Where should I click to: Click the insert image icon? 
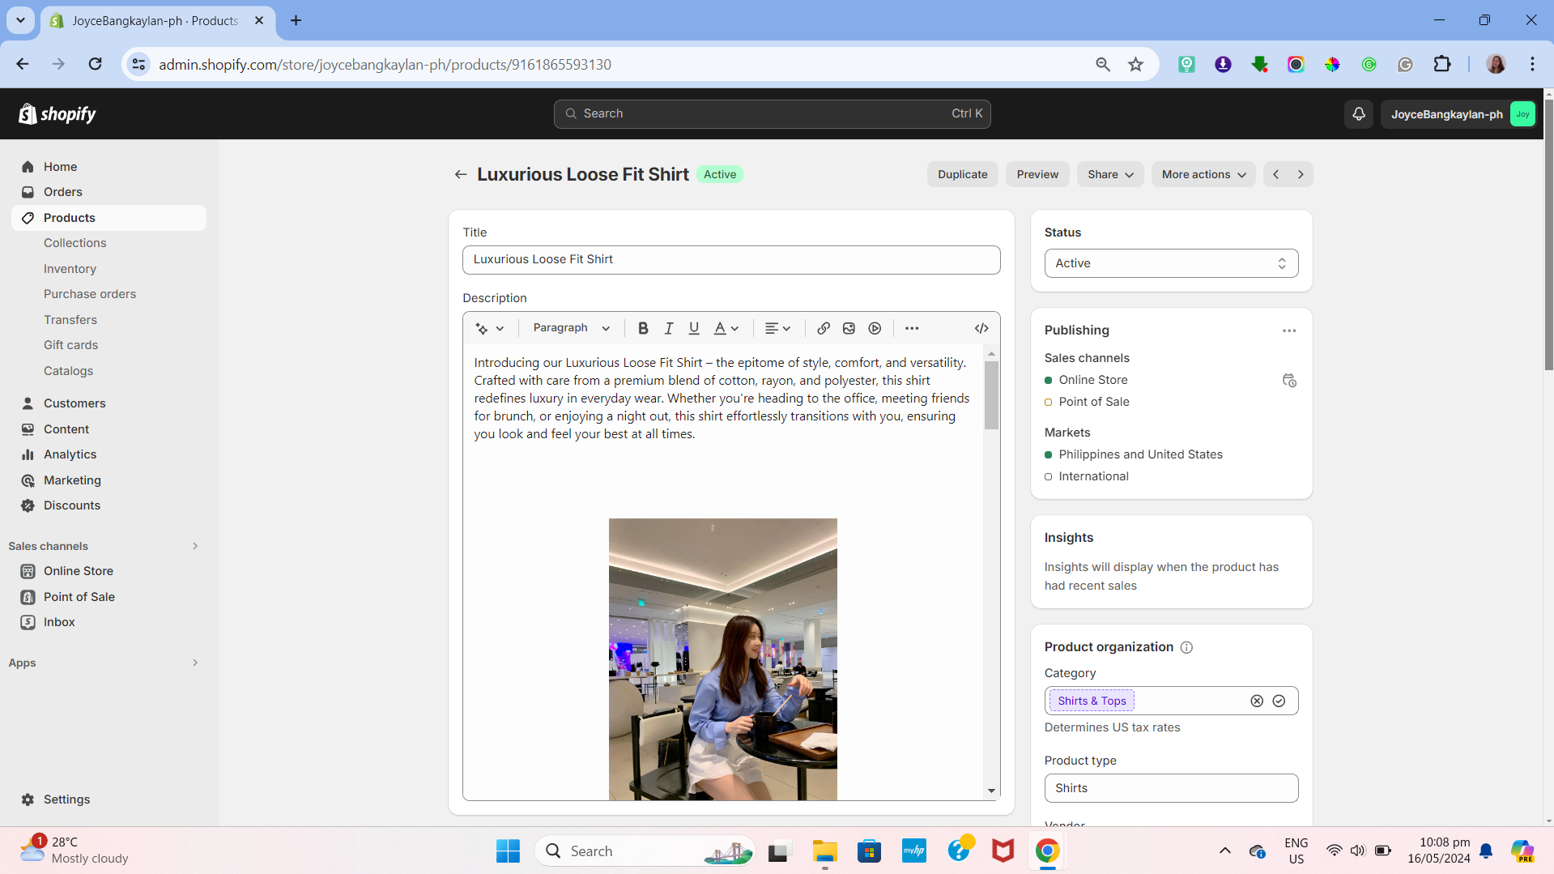tap(849, 328)
